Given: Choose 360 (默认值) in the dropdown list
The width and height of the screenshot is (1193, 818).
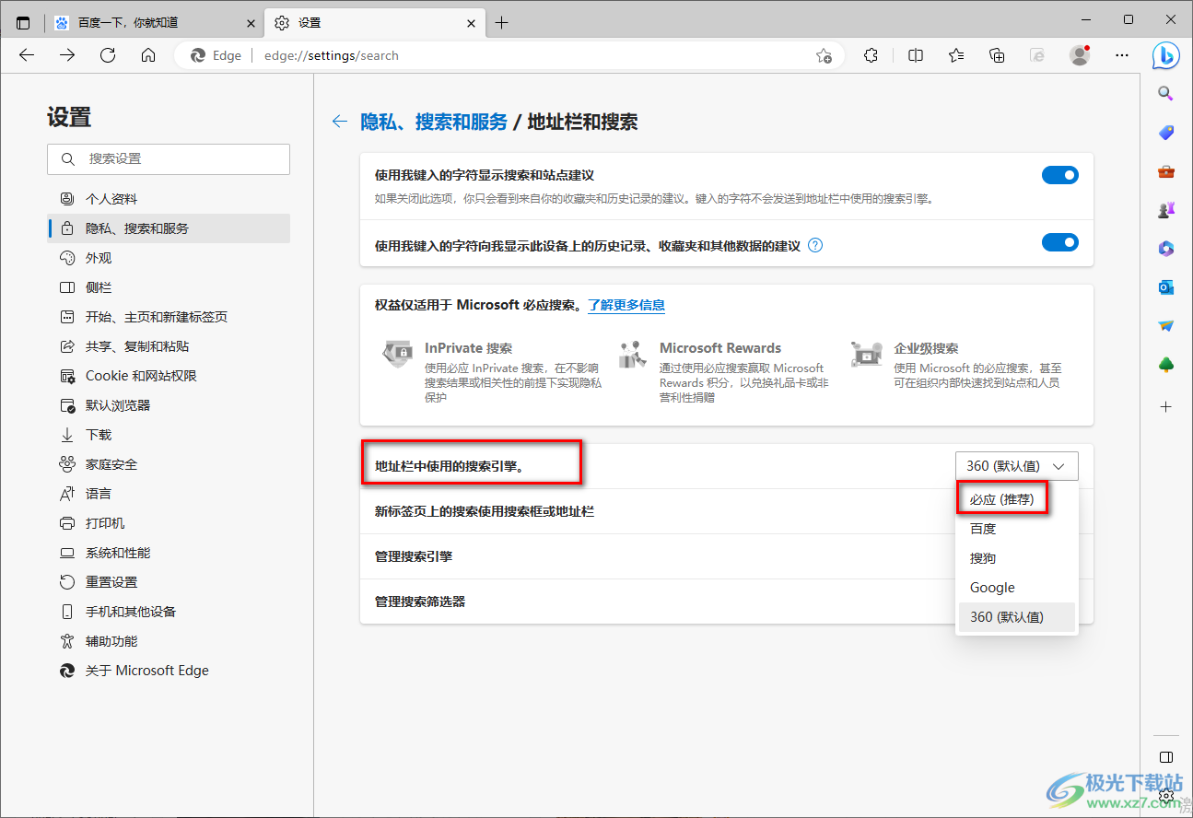Looking at the screenshot, I should 1017,617.
